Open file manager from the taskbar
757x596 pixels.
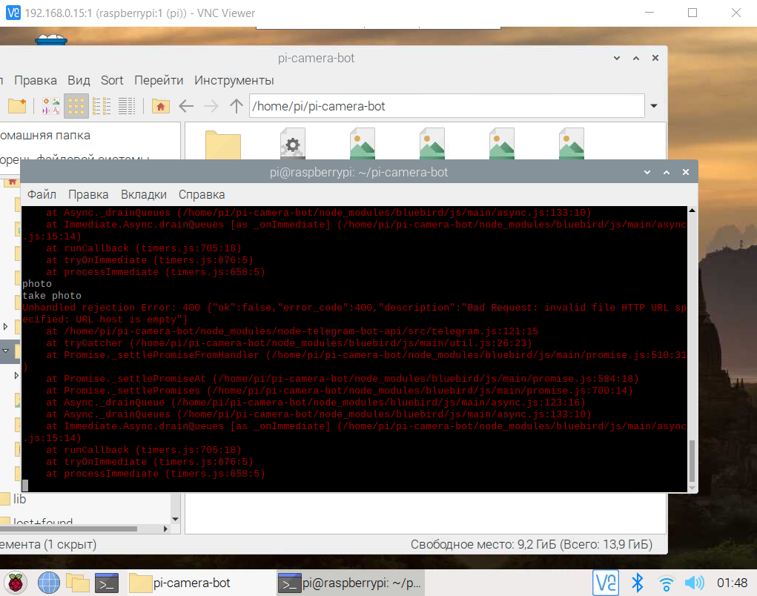click(x=78, y=583)
